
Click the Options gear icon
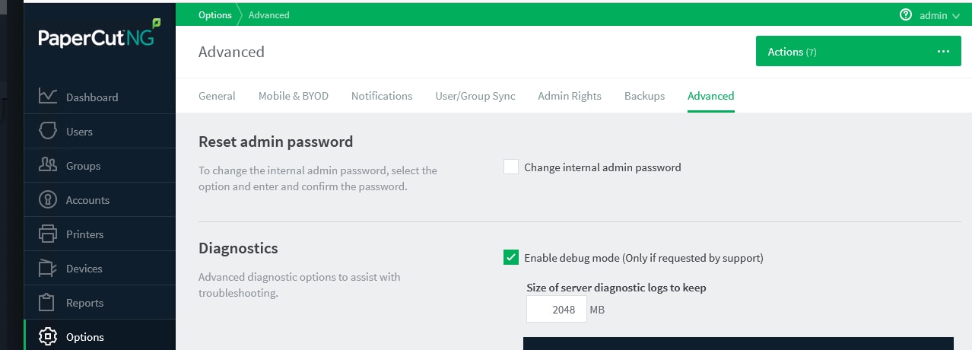click(x=48, y=336)
